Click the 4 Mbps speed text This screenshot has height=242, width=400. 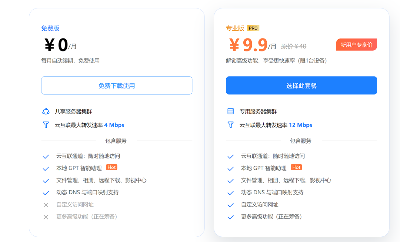[114, 125]
